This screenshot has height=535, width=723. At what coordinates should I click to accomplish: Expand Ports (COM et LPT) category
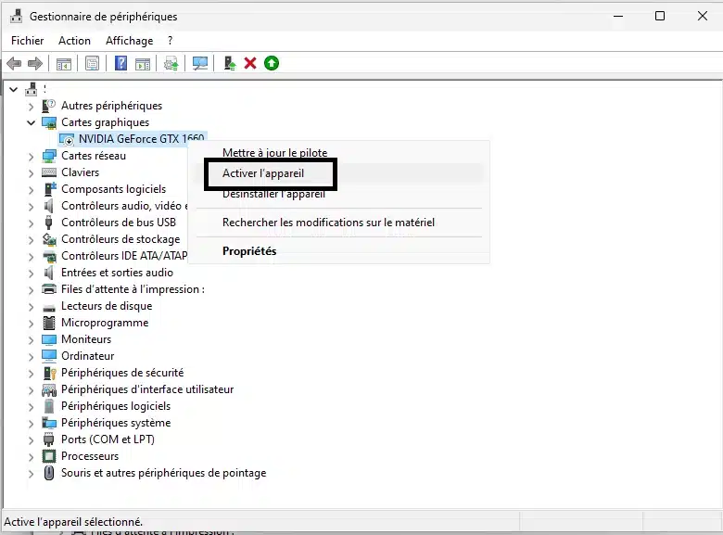[x=31, y=440]
